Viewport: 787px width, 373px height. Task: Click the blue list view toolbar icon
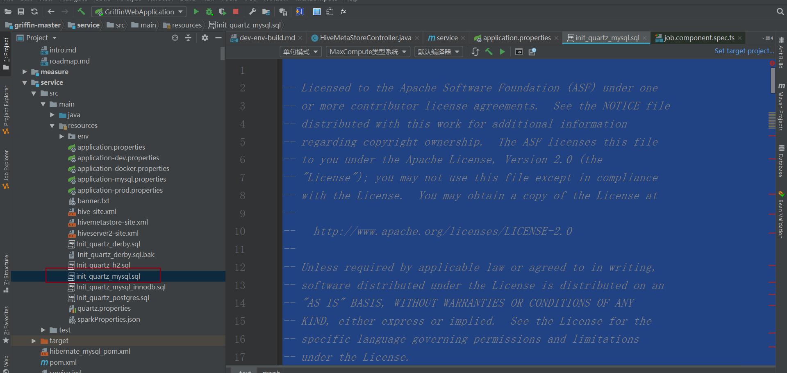(317, 12)
